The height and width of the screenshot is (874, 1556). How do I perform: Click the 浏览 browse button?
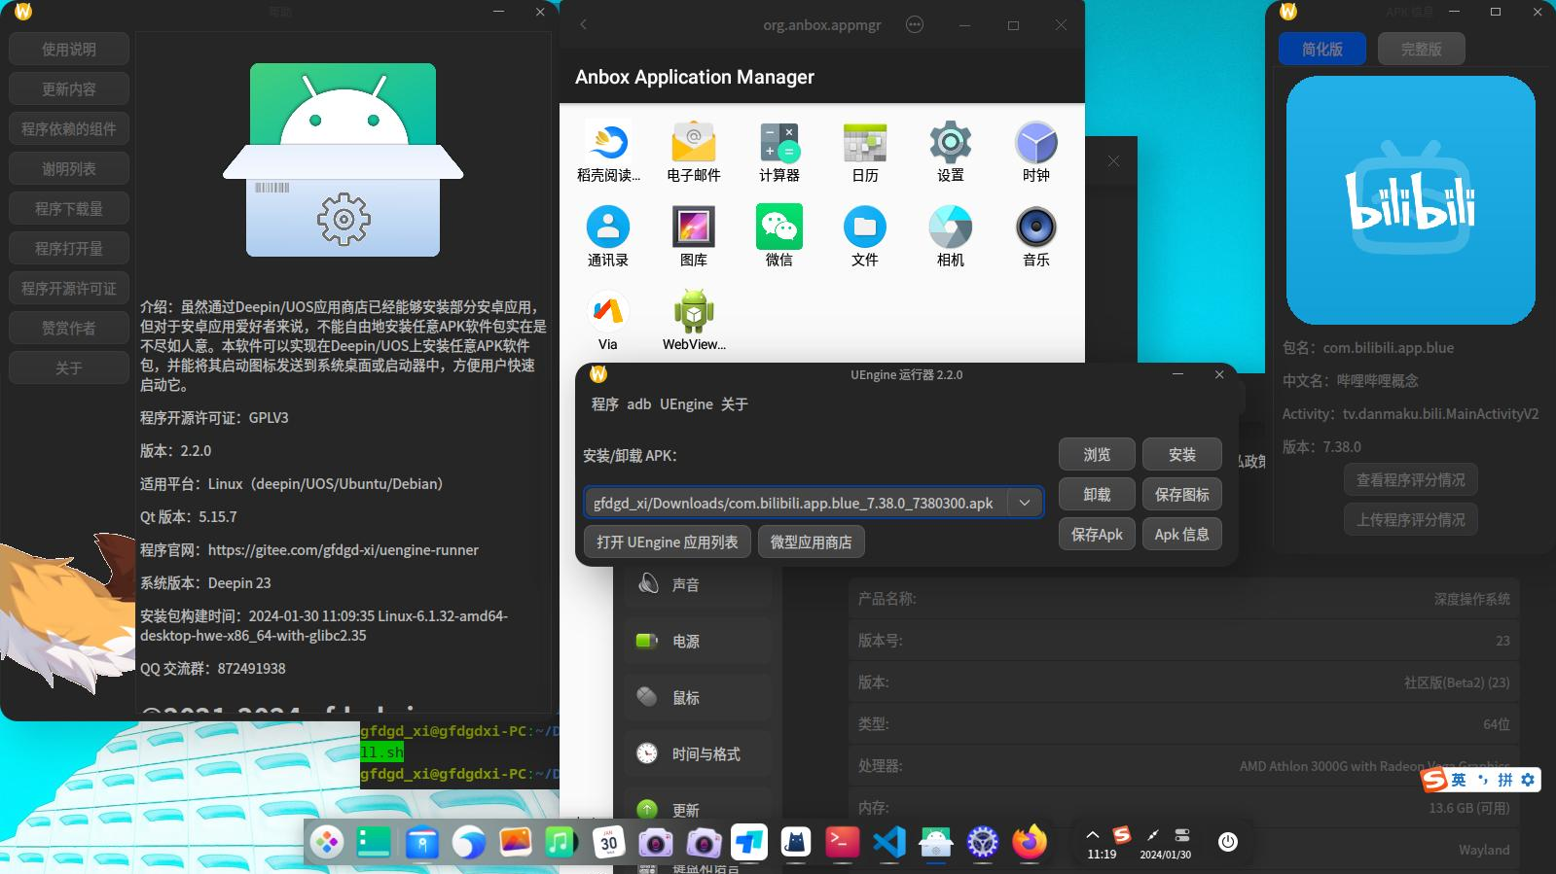coord(1097,455)
